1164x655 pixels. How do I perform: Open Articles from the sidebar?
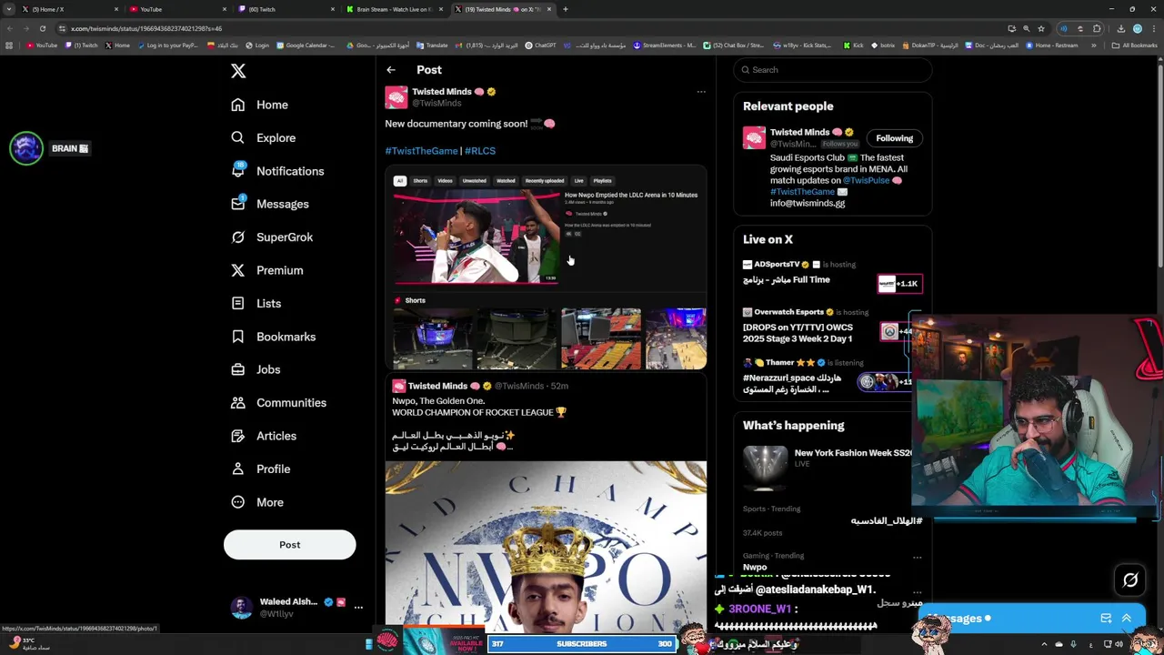pyautogui.click(x=264, y=436)
